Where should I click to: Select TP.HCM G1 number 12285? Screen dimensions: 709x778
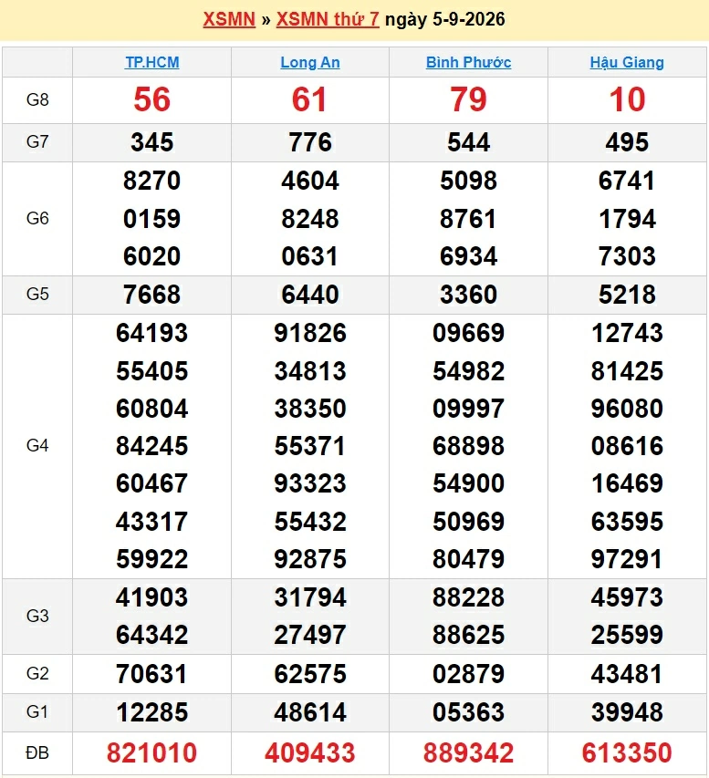(x=151, y=712)
